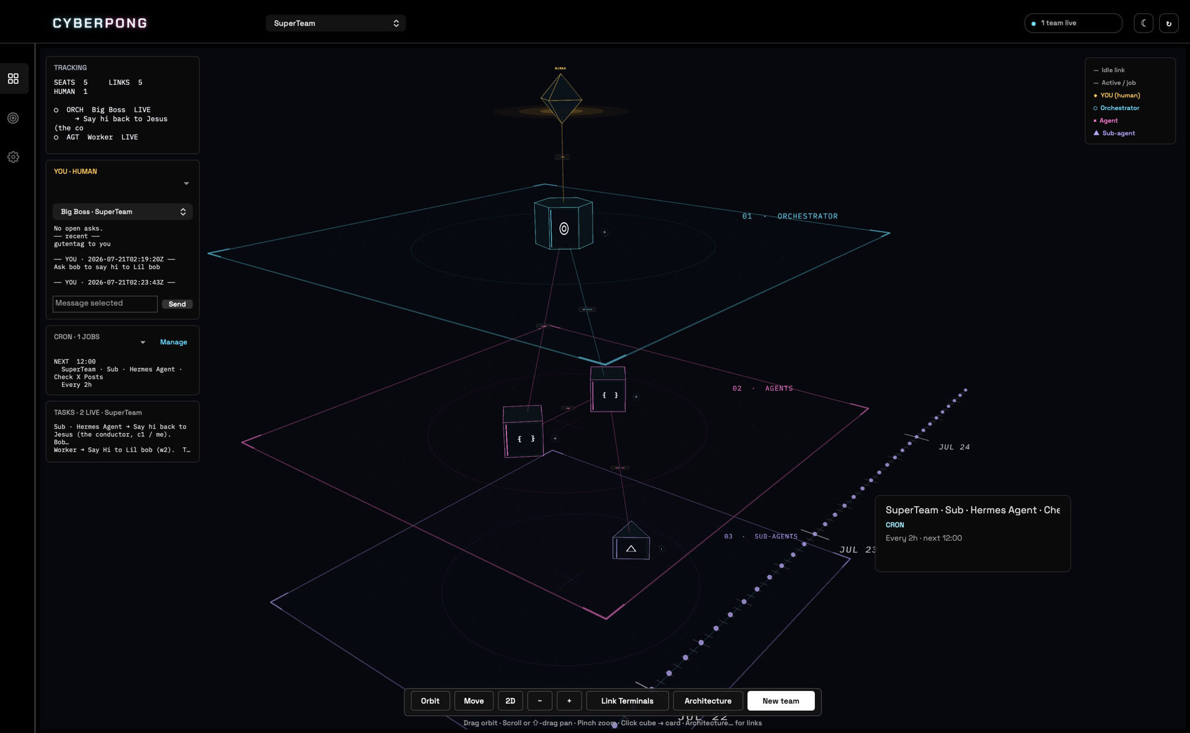Select the orchestrator cube with spiral icon
The height and width of the screenshot is (733, 1190).
coord(564,224)
